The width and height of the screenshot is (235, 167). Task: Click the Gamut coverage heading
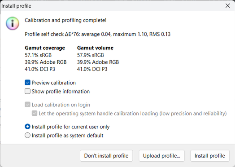pyautogui.click(x=45, y=48)
